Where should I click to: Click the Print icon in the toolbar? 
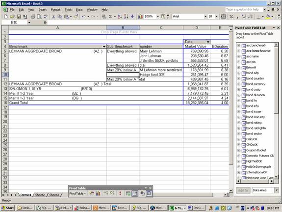[x=33, y=17]
